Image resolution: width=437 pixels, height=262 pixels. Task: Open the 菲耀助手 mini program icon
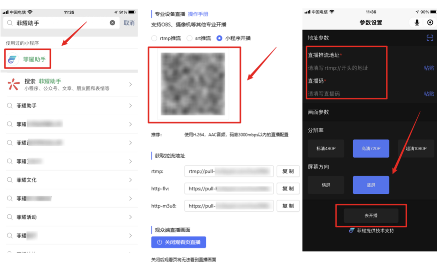pos(13,59)
